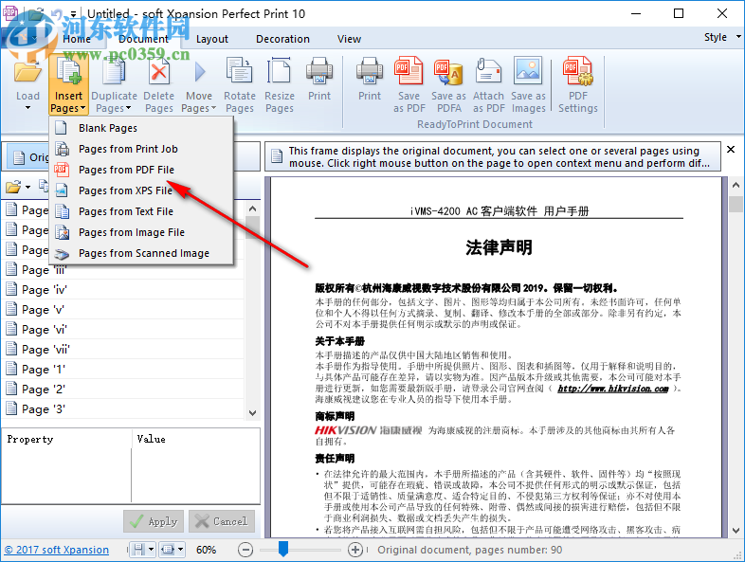
Task: Click Resize Pages ribbon button
Action: 280,84
